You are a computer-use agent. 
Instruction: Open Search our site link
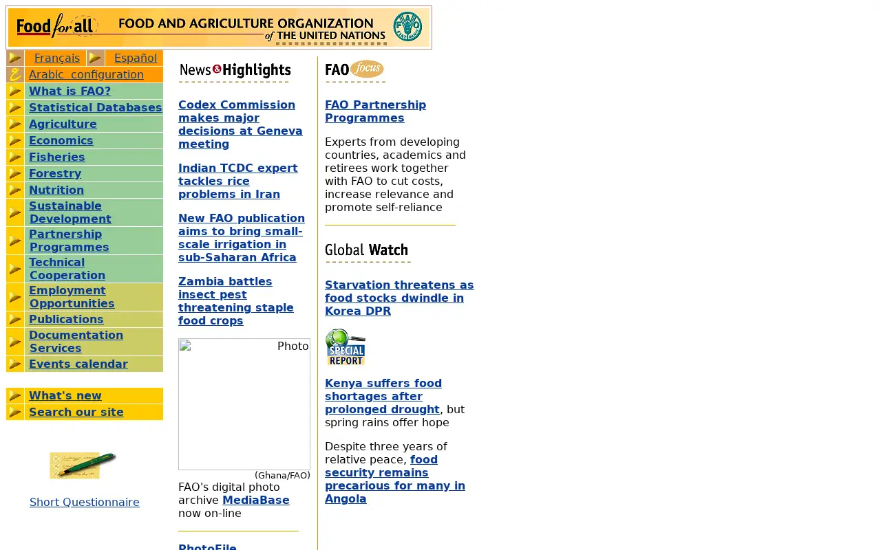[76, 412]
